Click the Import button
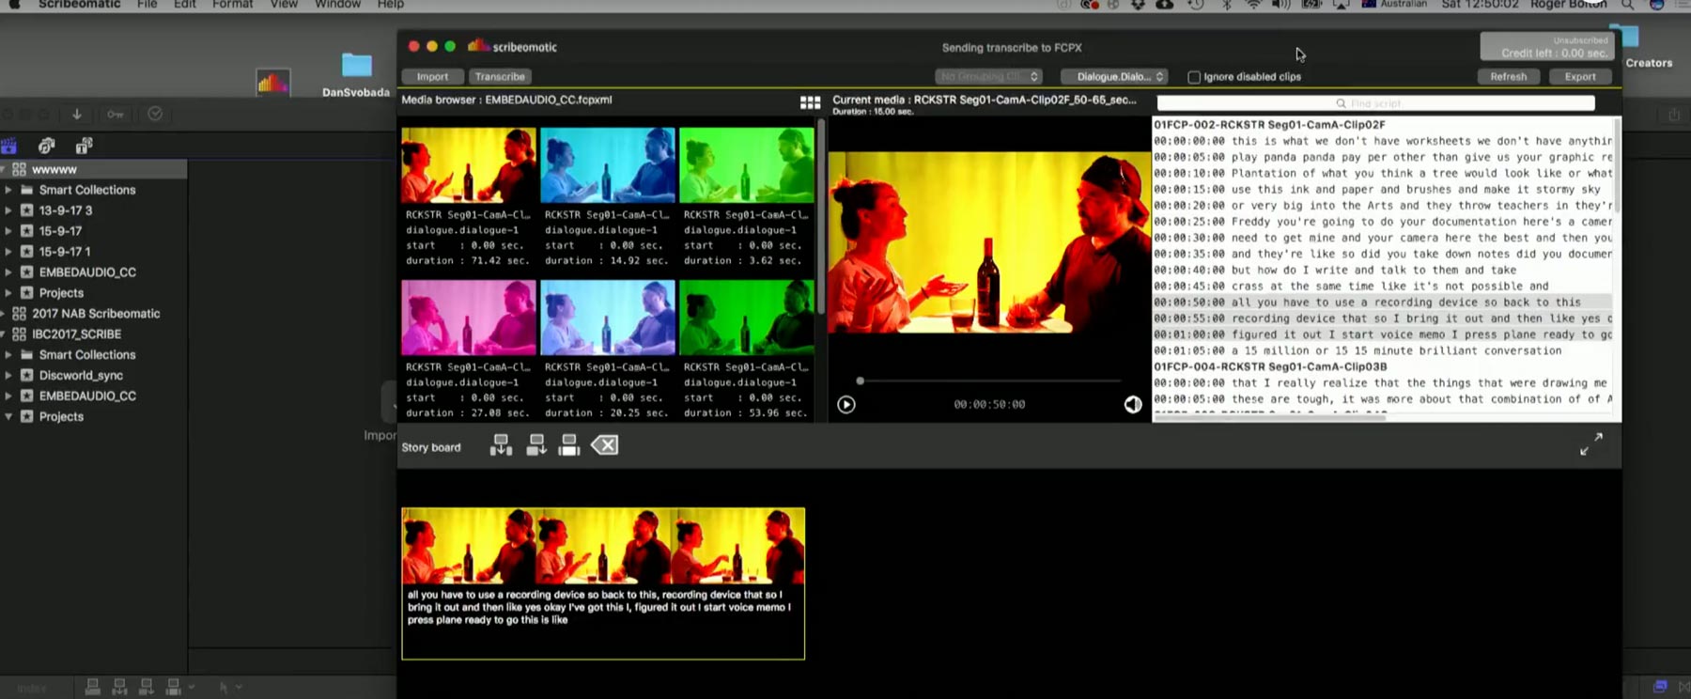This screenshot has width=1691, height=699. pos(432,76)
